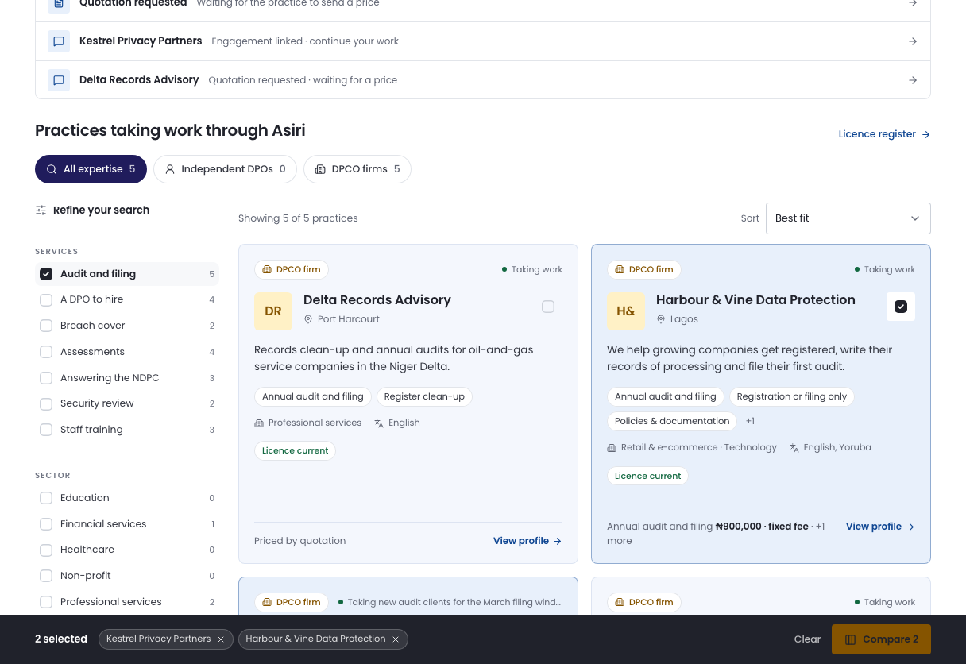Click the Policies & documentation tag

pos(672,421)
